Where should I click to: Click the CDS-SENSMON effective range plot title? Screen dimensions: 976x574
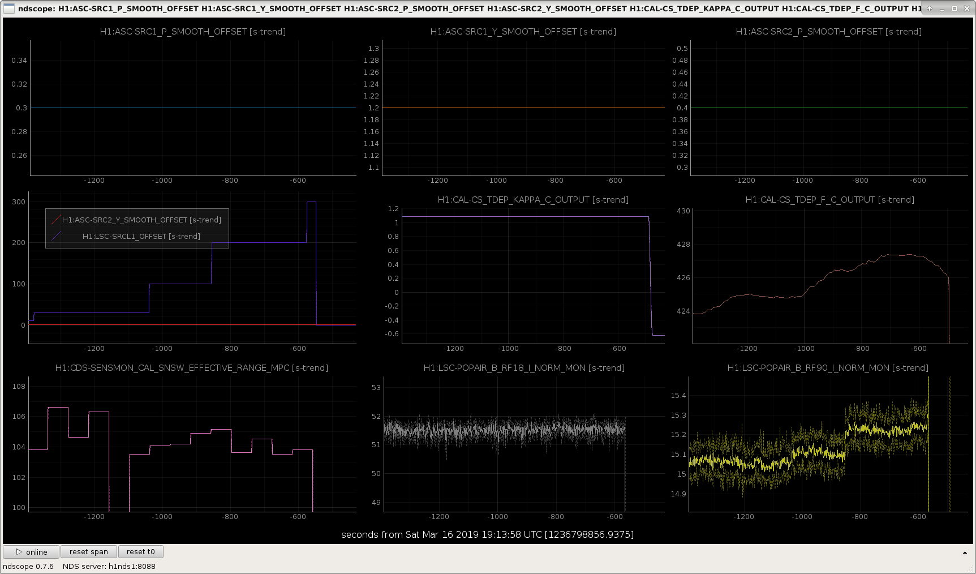(x=192, y=368)
